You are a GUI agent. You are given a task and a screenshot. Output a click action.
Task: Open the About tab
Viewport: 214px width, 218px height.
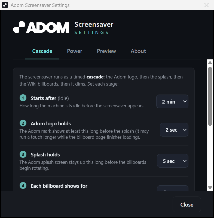pos(138,51)
